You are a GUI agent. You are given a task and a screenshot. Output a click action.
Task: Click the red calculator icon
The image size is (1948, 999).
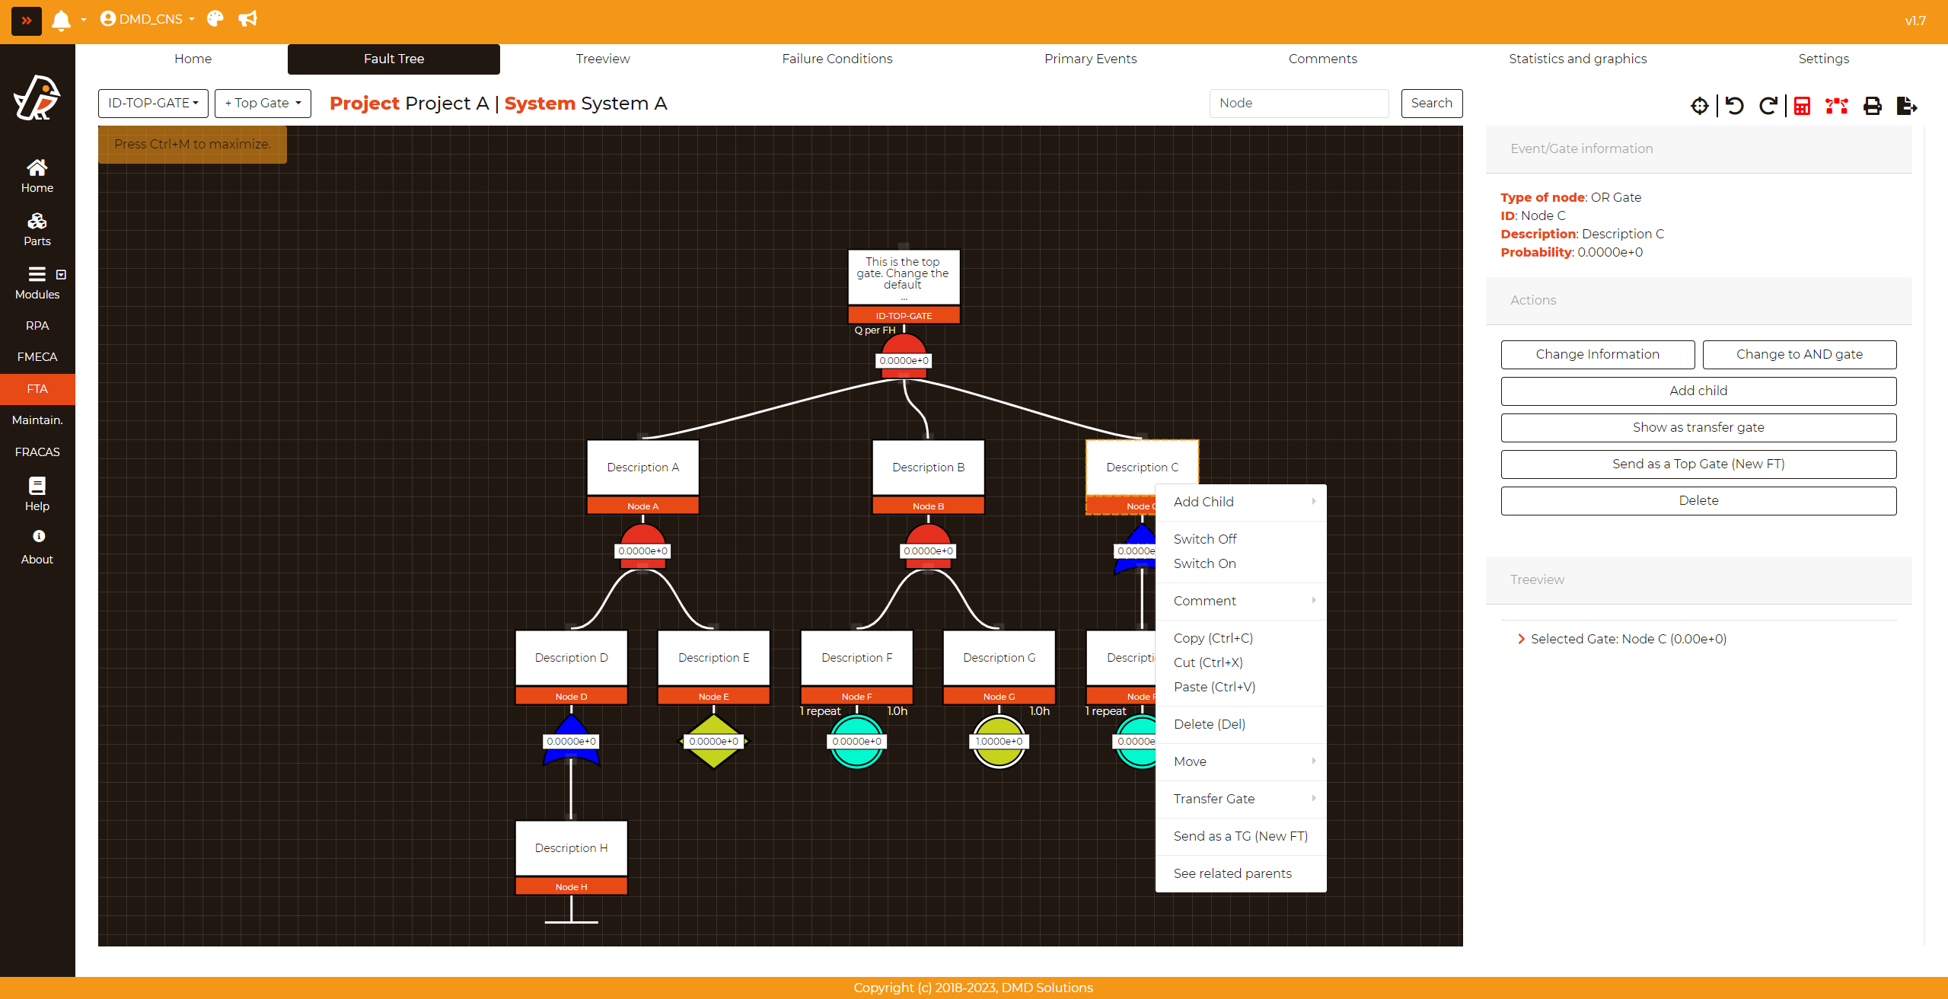tap(1802, 106)
